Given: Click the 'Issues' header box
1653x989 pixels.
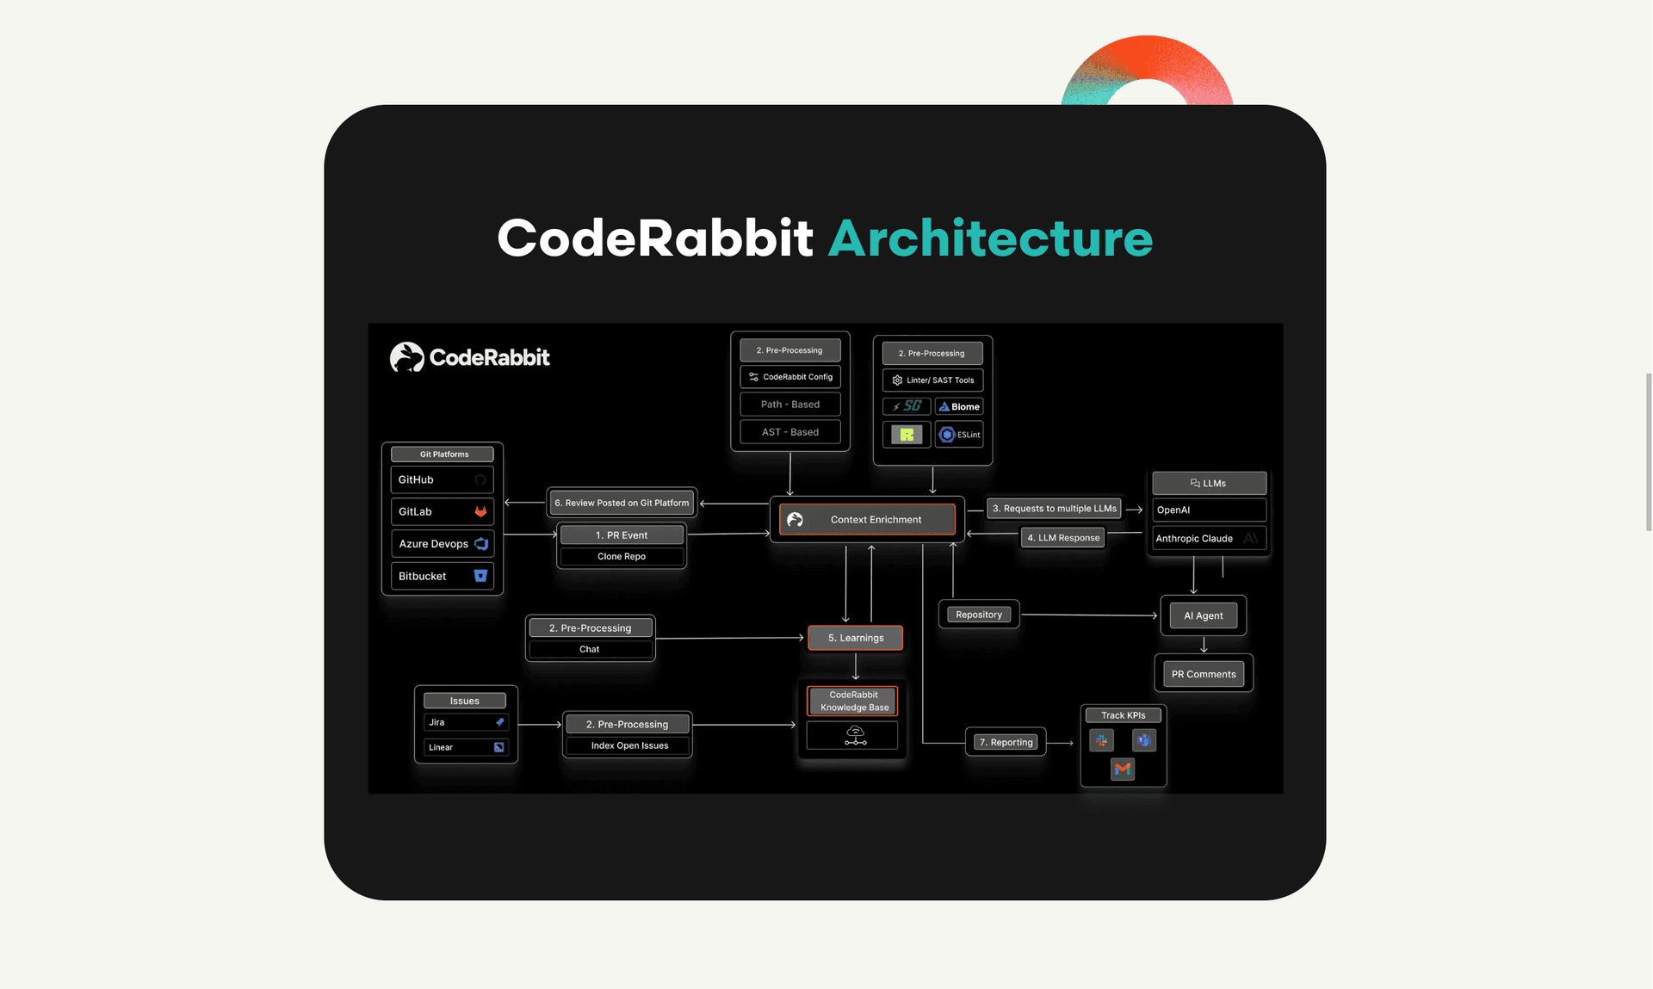Looking at the screenshot, I should coord(465,701).
